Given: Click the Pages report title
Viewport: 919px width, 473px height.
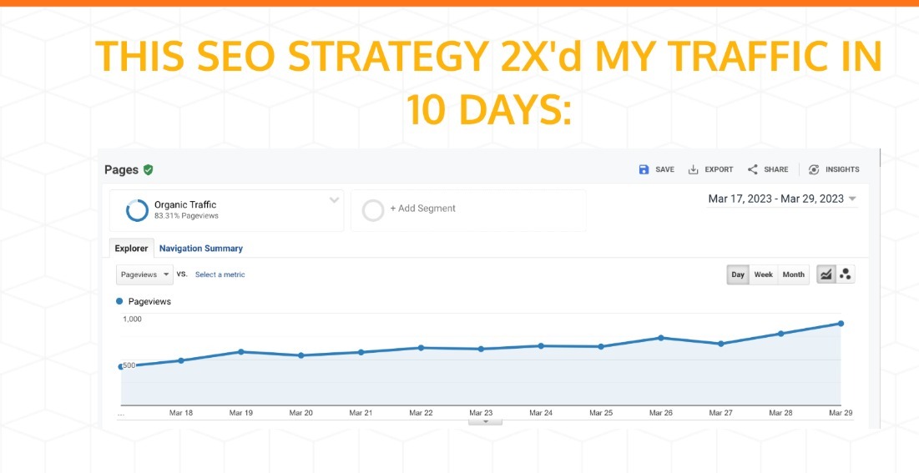Looking at the screenshot, I should (121, 170).
